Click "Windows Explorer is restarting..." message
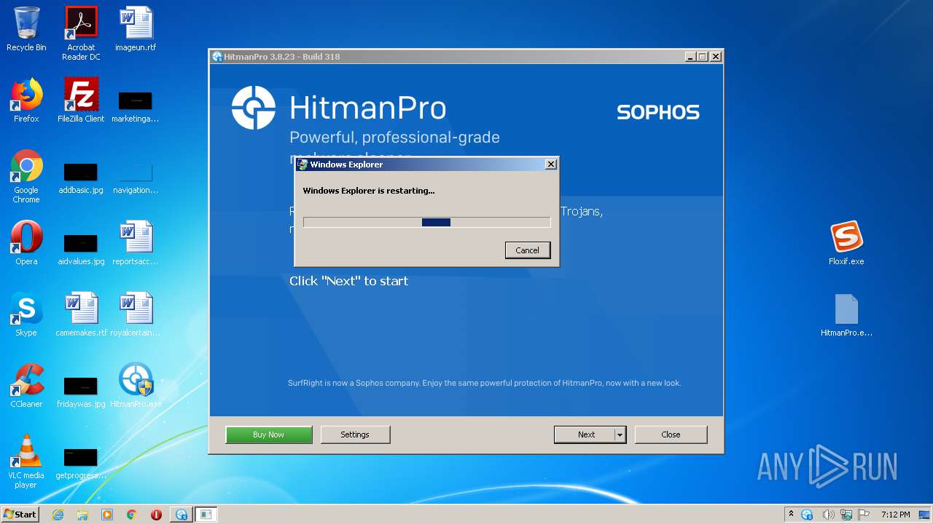This screenshot has width=933, height=524. 368,191
